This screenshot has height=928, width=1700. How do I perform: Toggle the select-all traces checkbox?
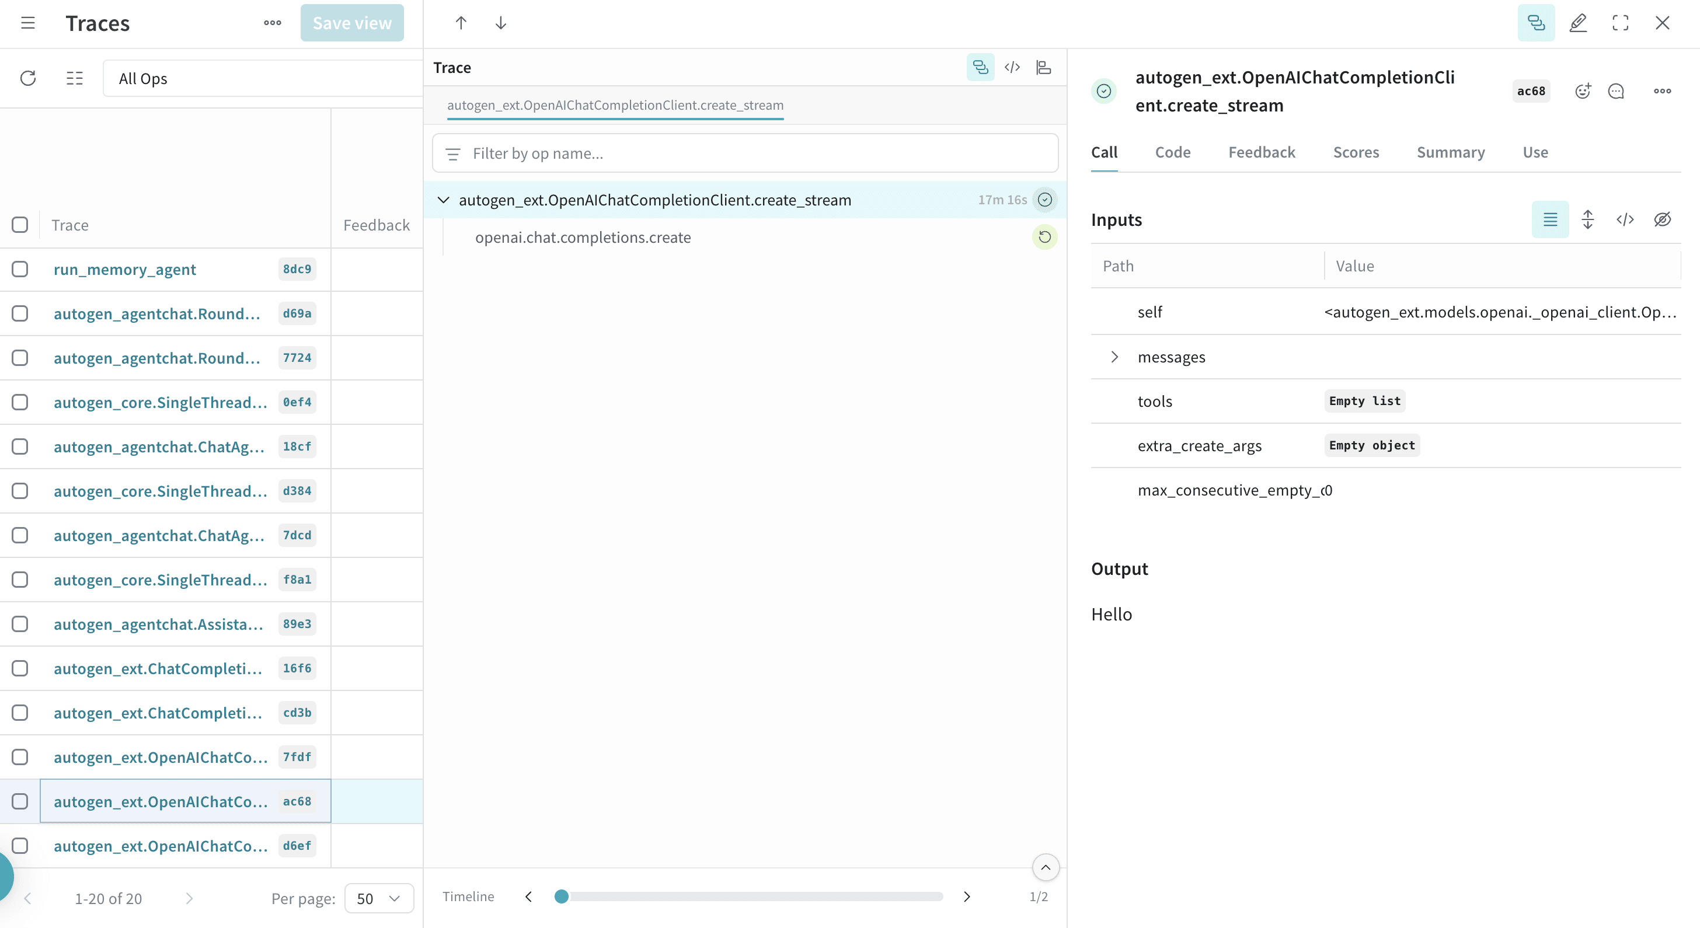coord(20,225)
